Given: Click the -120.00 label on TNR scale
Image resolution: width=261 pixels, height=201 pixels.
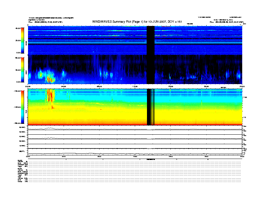Looking at the screenshot, I should point(17,91).
